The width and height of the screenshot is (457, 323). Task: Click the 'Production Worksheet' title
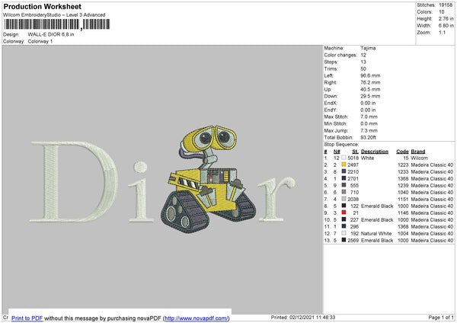point(43,6)
